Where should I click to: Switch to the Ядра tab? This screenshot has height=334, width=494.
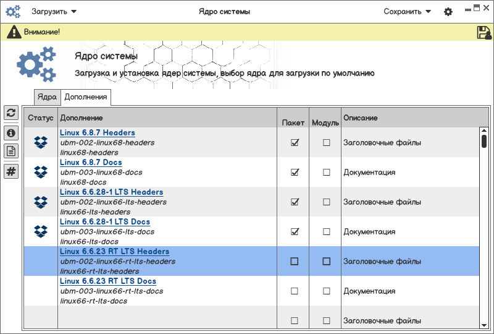(x=48, y=97)
